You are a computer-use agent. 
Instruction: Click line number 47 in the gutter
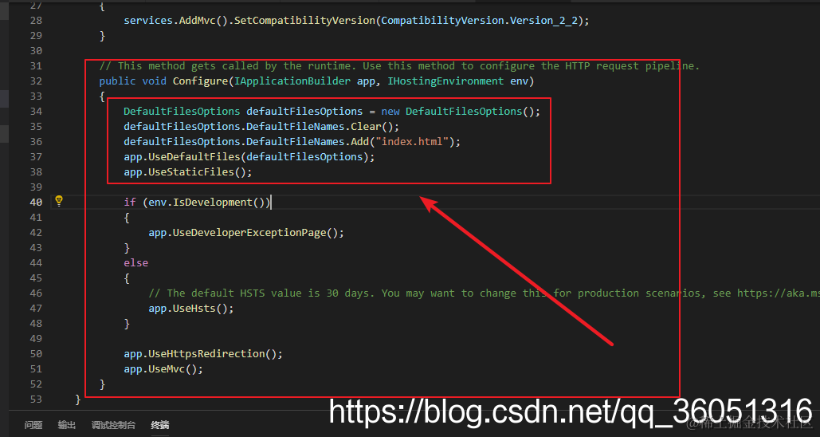[36, 309]
